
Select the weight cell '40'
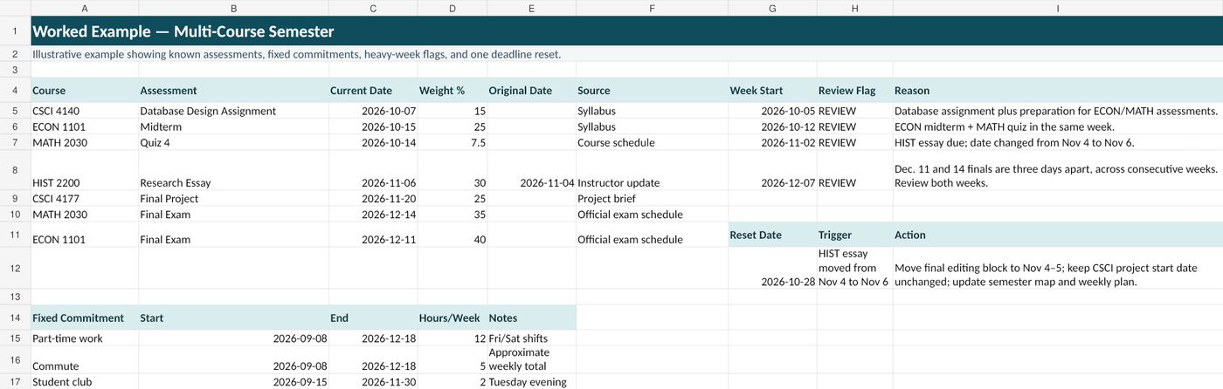(x=453, y=235)
